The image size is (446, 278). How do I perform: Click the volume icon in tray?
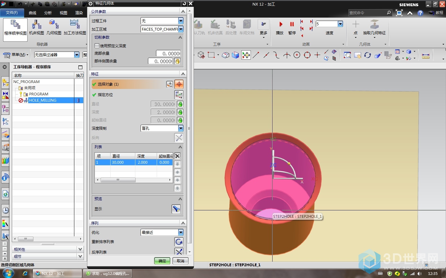[x=419, y=274]
